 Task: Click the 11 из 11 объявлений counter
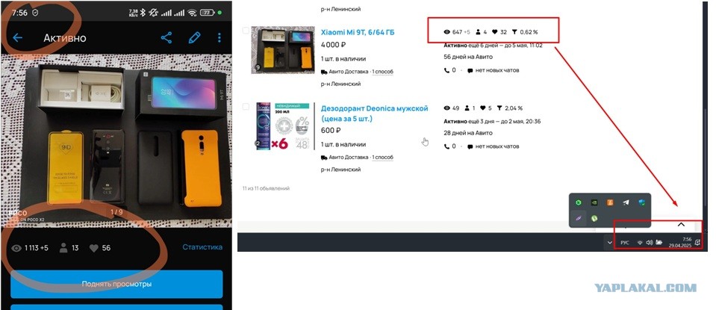point(266,188)
